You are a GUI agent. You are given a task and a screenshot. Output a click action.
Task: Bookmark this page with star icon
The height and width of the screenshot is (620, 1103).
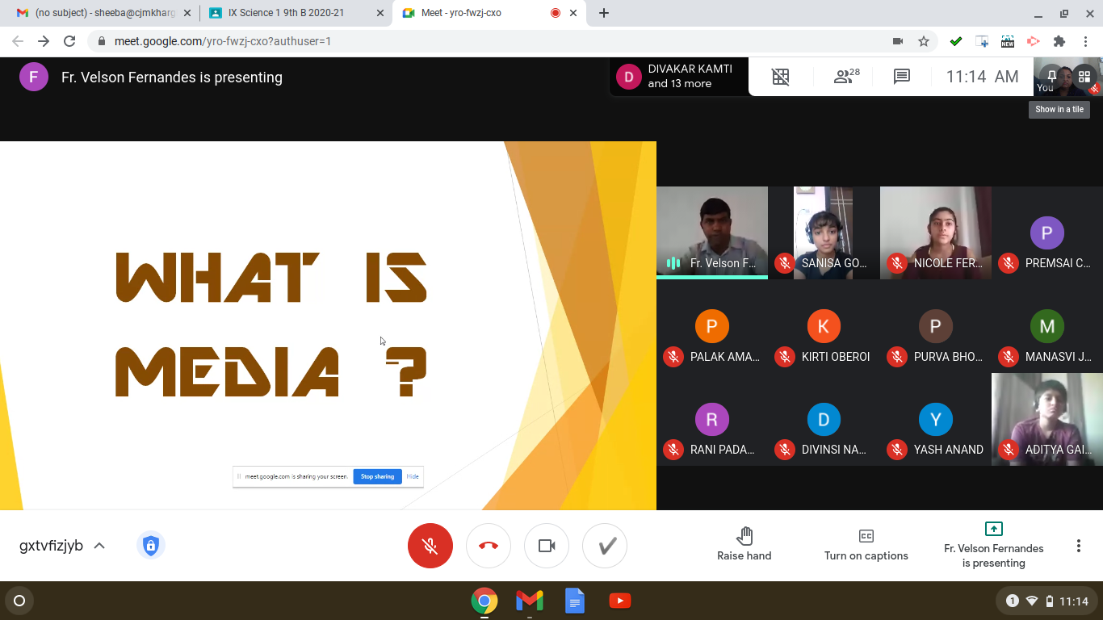tap(924, 41)
